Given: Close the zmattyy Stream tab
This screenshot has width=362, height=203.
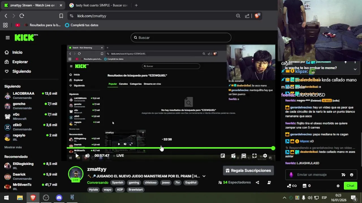Looking at the screenshot, I should [x=61, y=5].
